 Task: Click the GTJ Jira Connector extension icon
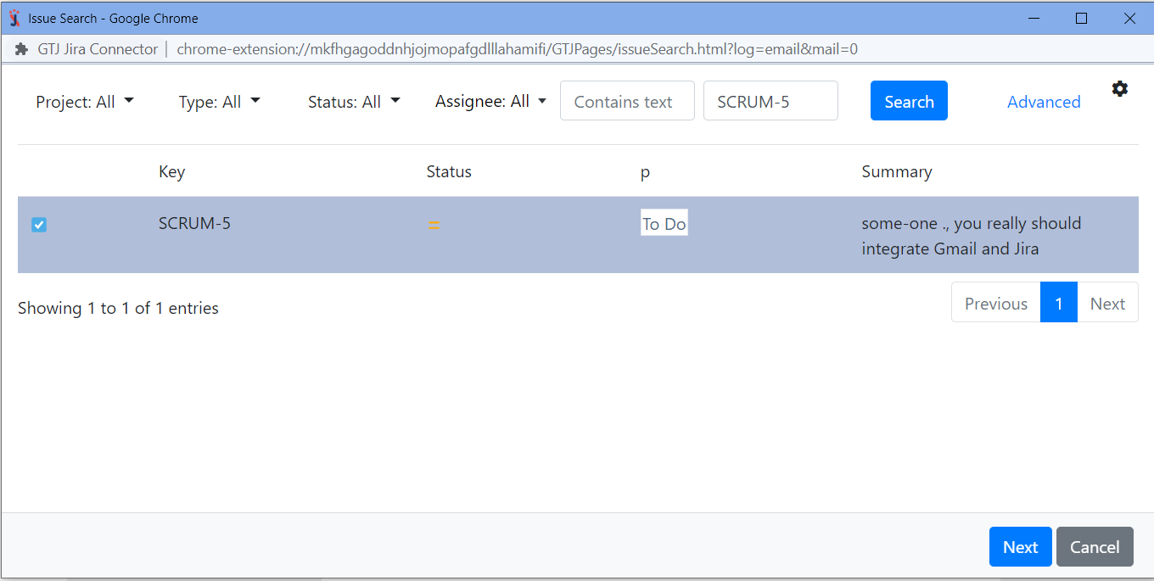20,48
